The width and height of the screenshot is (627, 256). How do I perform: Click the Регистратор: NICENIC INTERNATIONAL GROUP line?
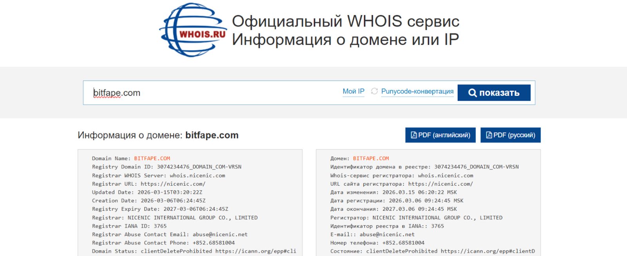pyautogui.click(x=416, y=218)
